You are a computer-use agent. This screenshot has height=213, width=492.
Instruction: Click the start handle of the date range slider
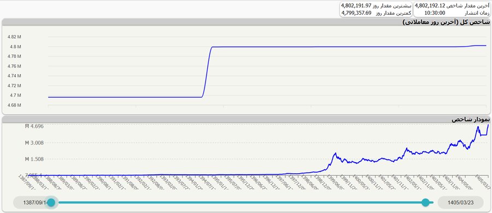pyautogui.click(x=51, y=203)
